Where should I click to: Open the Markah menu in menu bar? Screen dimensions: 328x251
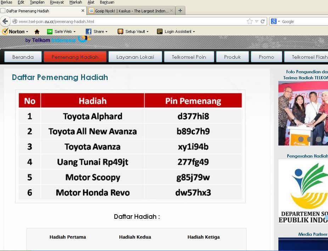pos(75,2)
